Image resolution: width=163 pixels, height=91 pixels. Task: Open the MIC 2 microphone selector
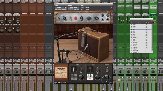click(90, 69)
